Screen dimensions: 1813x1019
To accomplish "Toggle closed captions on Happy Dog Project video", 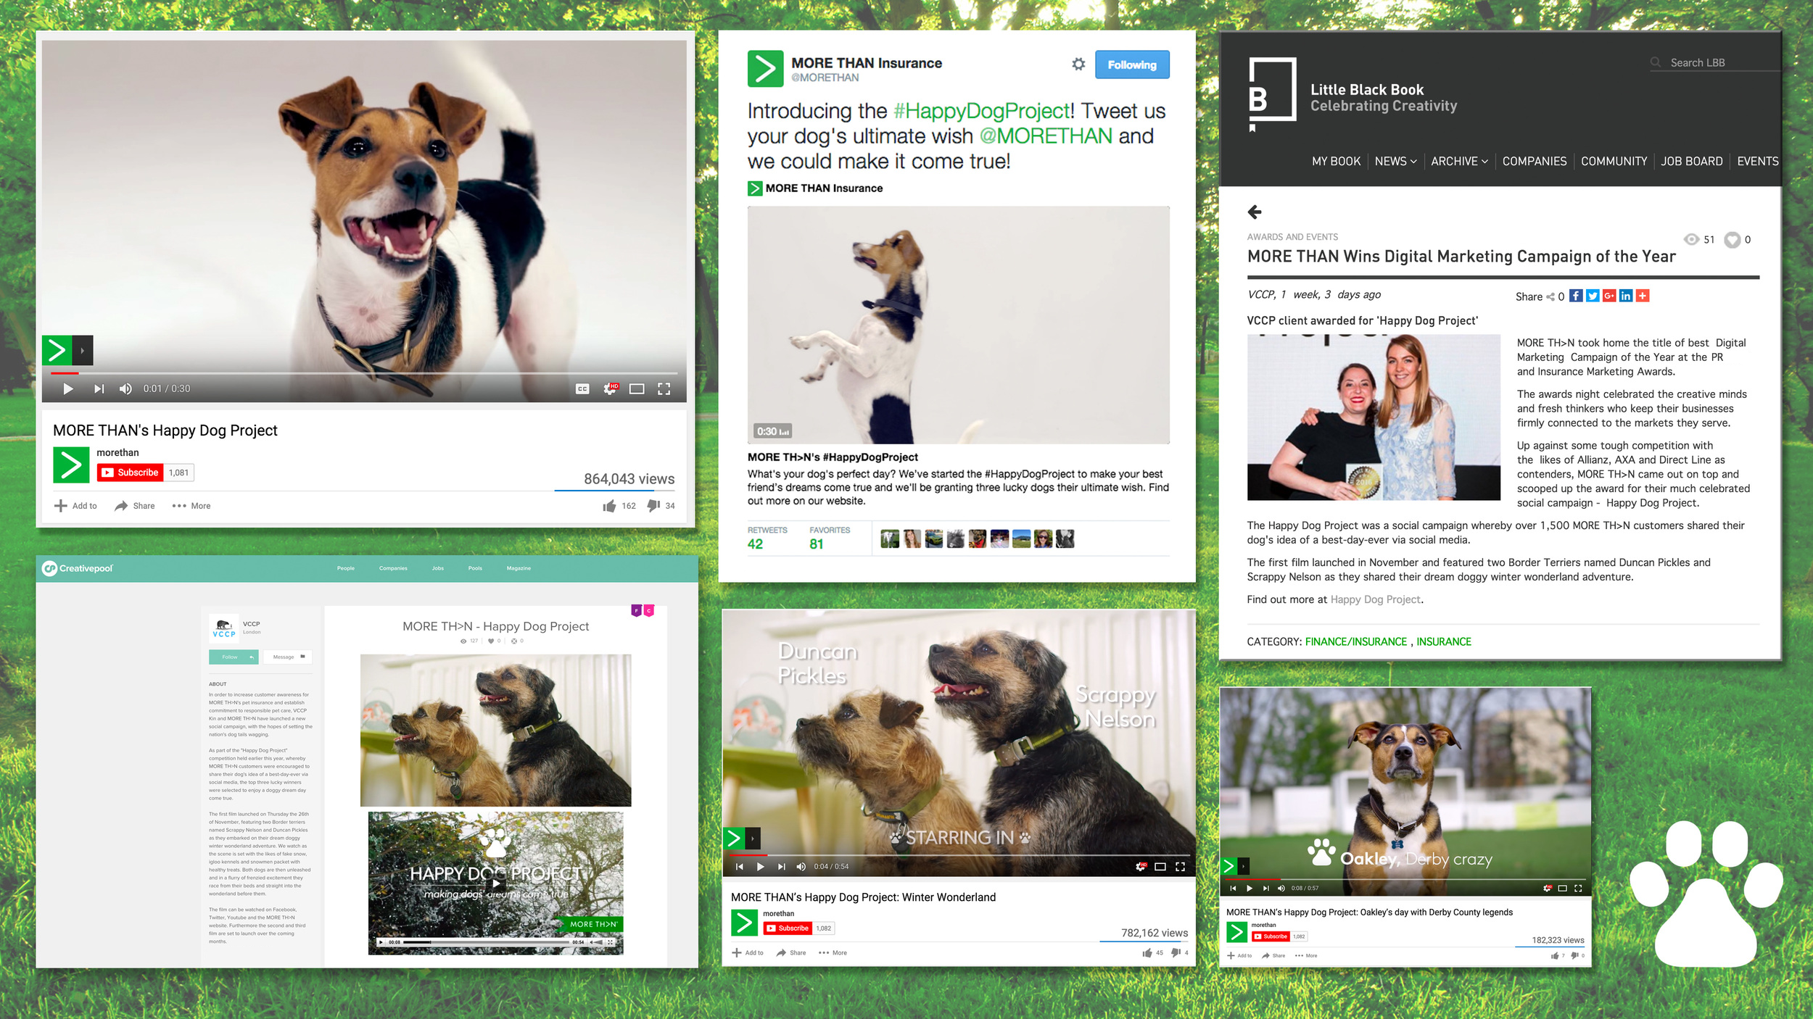I will (x=582, y=389).
